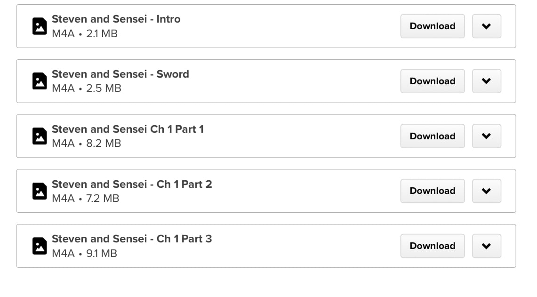
Task: Download Steven and Sensei - Ch 1 Part 2
Action: coord(432,191)
